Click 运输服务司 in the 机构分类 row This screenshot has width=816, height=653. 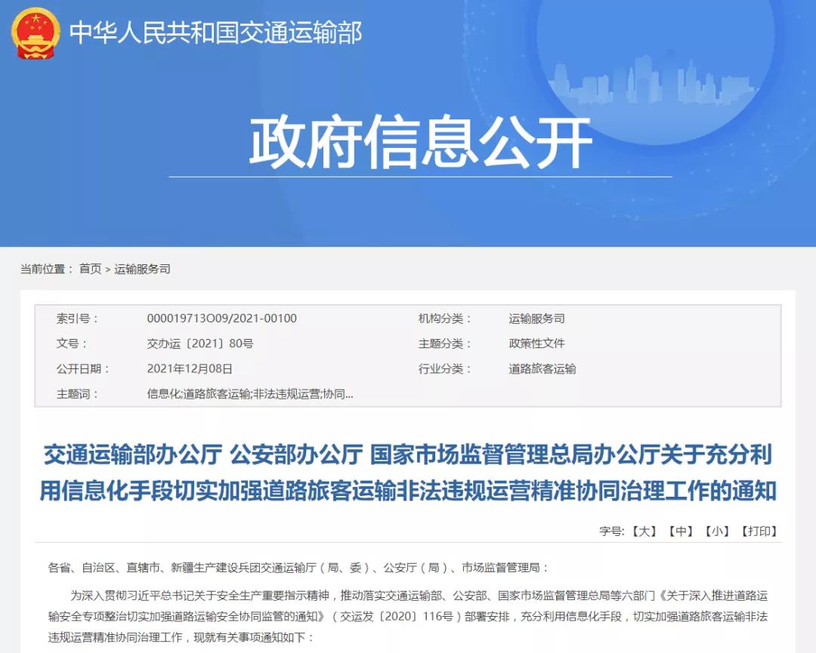[536, 319]
